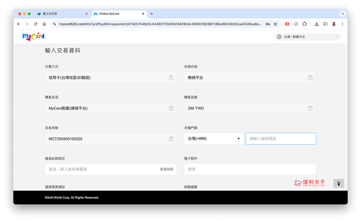Image resolution: width=361 pixels, height=222 pixels.
Task: Expand the 台灣(+886) country code dropdown
Action: tap(214, 139)
